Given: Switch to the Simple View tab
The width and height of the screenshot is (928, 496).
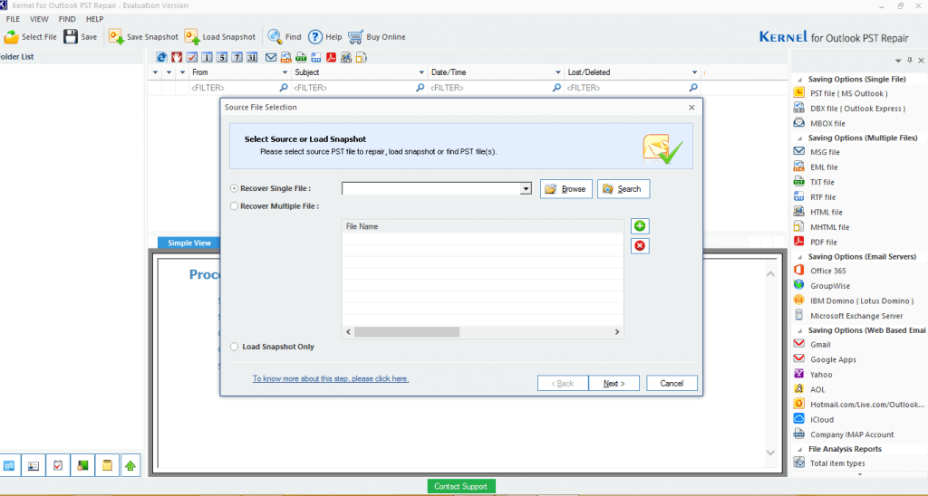Looking at the screenshot, I should (x=188, y=243).
